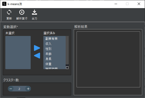Click the cluster count value 2
The image size is (145, 98).
tap(19, 89)
